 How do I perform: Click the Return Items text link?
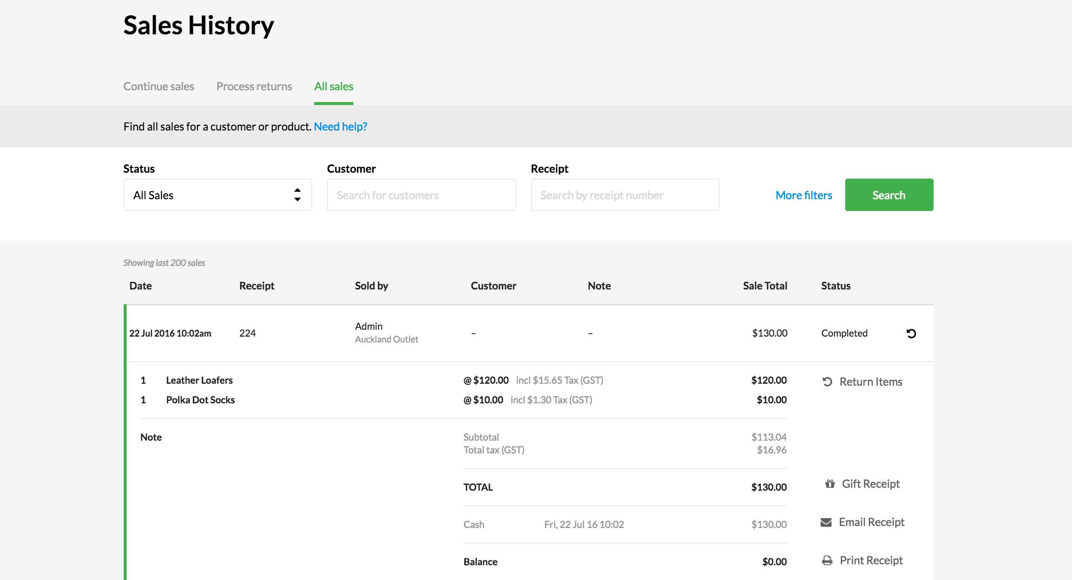coord(871,382)
